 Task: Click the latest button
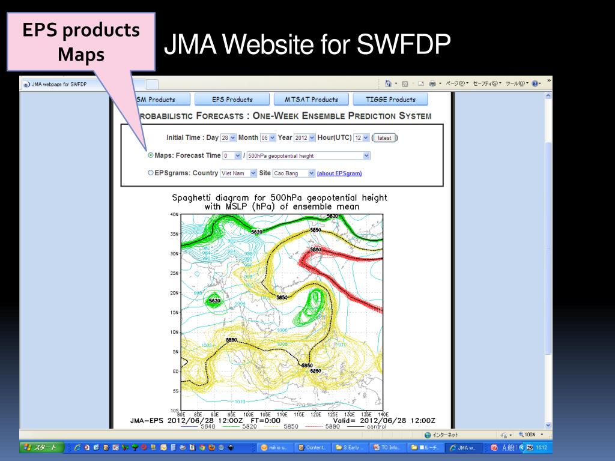(384, 137)
